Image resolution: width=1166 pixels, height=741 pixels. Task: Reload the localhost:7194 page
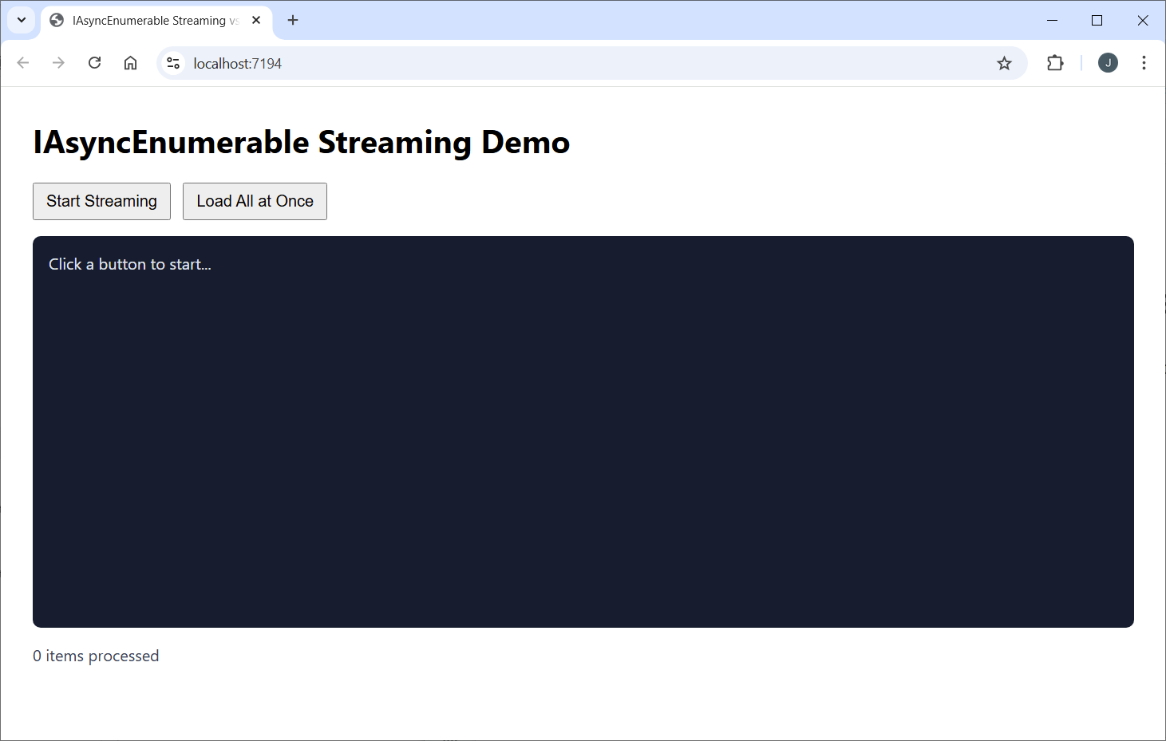pos(94,62)
